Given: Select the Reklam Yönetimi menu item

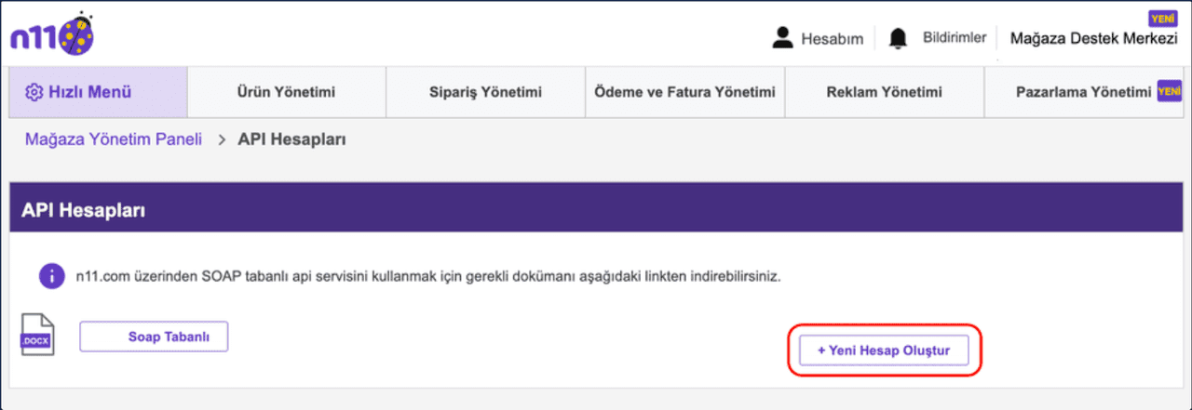Looking at the screenshot, I should click(884, 92).
